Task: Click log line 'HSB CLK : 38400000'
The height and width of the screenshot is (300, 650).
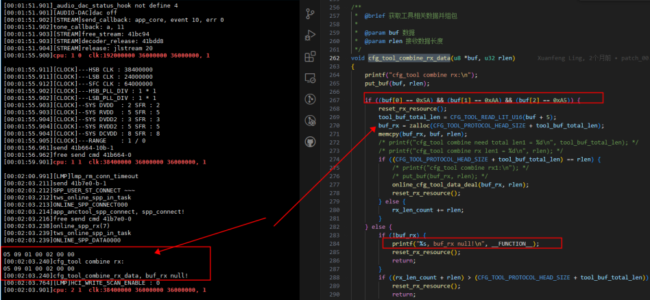Action: point(78,70)
